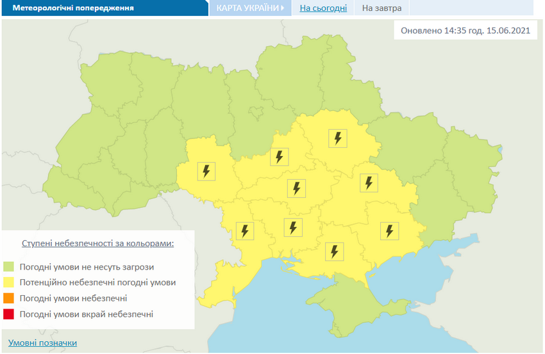Click lightning icon on Kherson region
Viewport: 545px width, 354px height.
pyautogui.click(x=333, y=251)
